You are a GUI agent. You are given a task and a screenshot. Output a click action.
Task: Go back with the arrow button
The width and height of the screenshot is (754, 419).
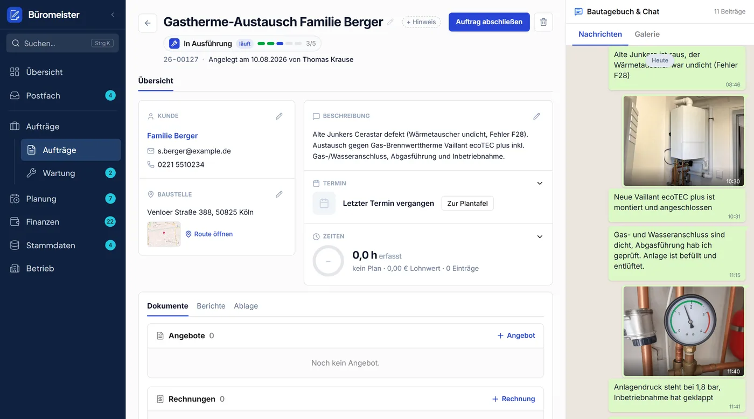148,23
